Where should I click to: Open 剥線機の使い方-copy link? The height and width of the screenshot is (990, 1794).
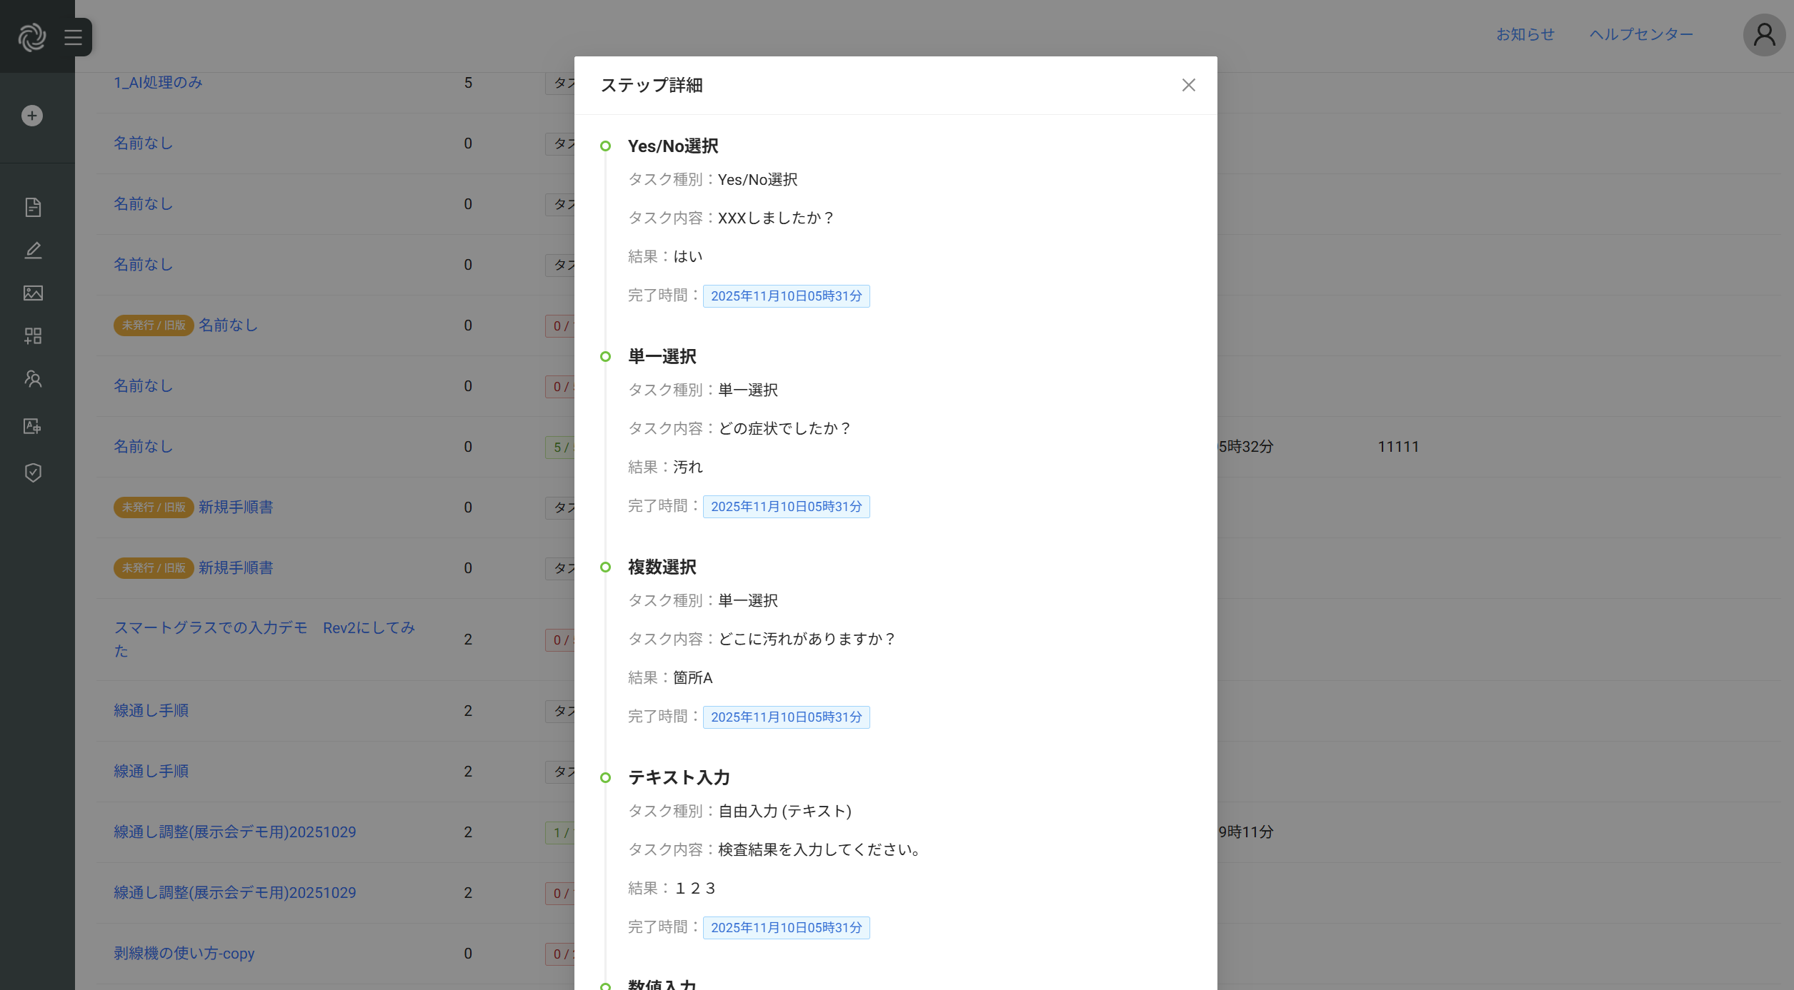pyautogui.click(x=184, y=953)
